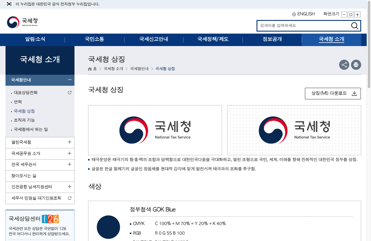
Task: Open the 알림·소식 main menu
Action: point(35,39)
